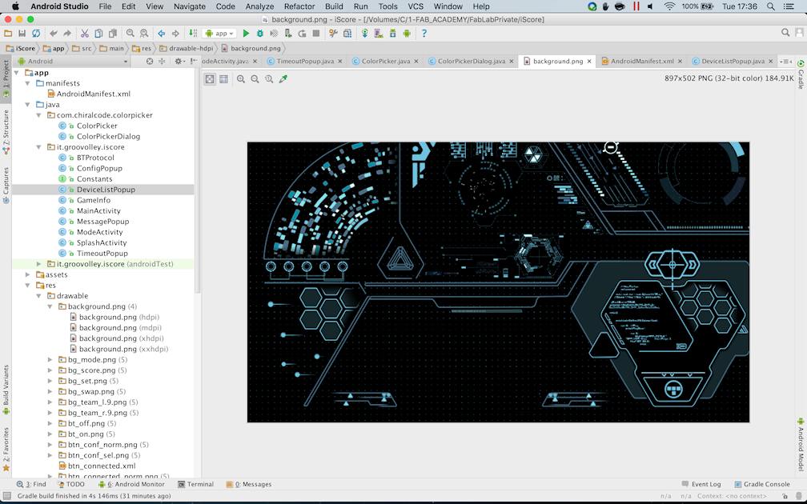Set image preview to actual size

click(269, 79)
